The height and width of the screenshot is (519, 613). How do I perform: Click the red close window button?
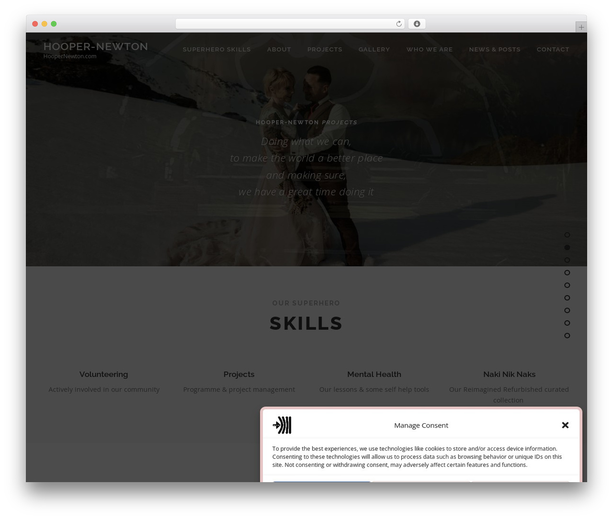point(35,24)
